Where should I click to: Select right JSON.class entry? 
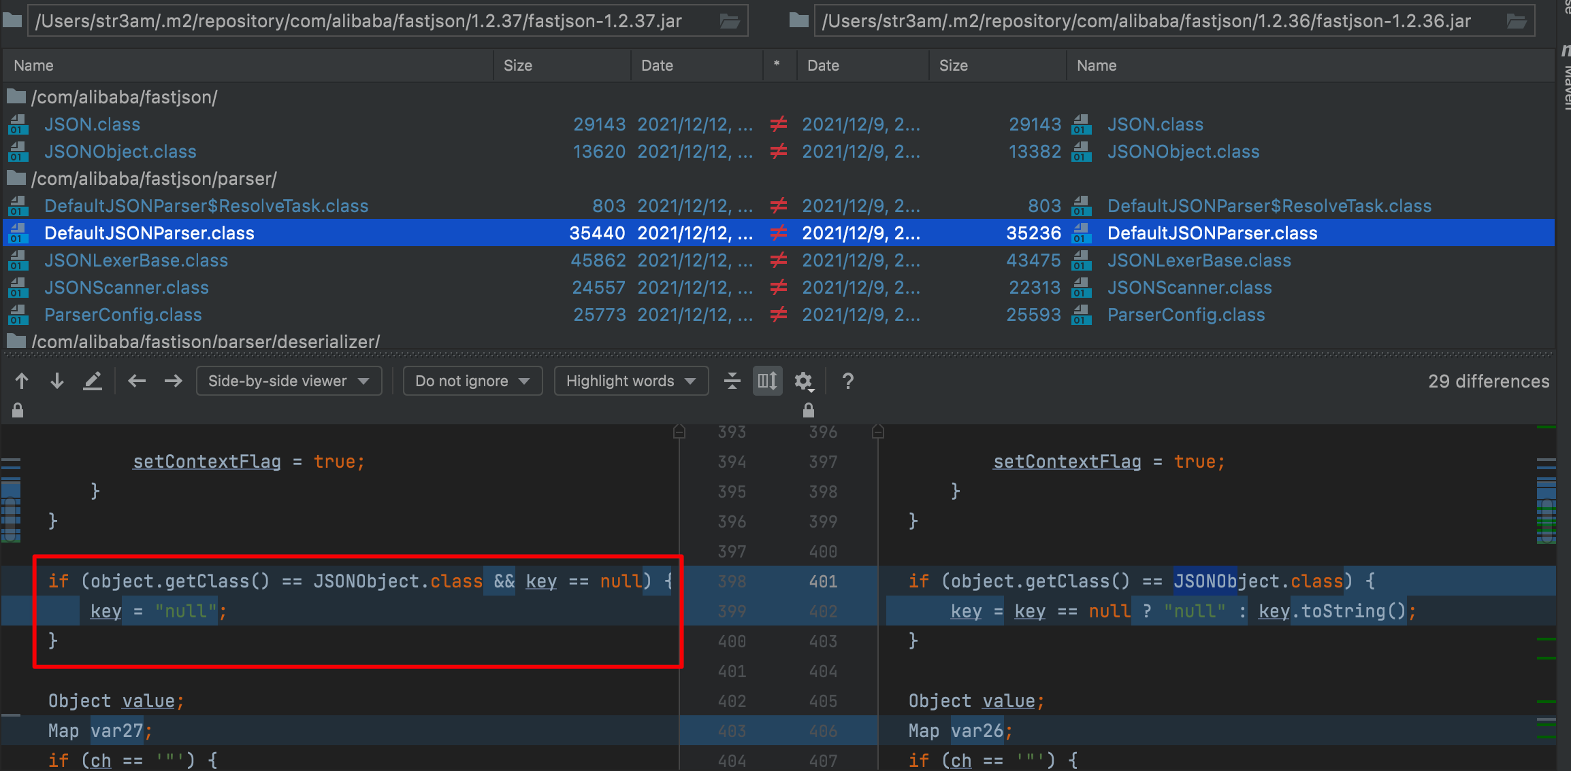(x=1155, y=124)
